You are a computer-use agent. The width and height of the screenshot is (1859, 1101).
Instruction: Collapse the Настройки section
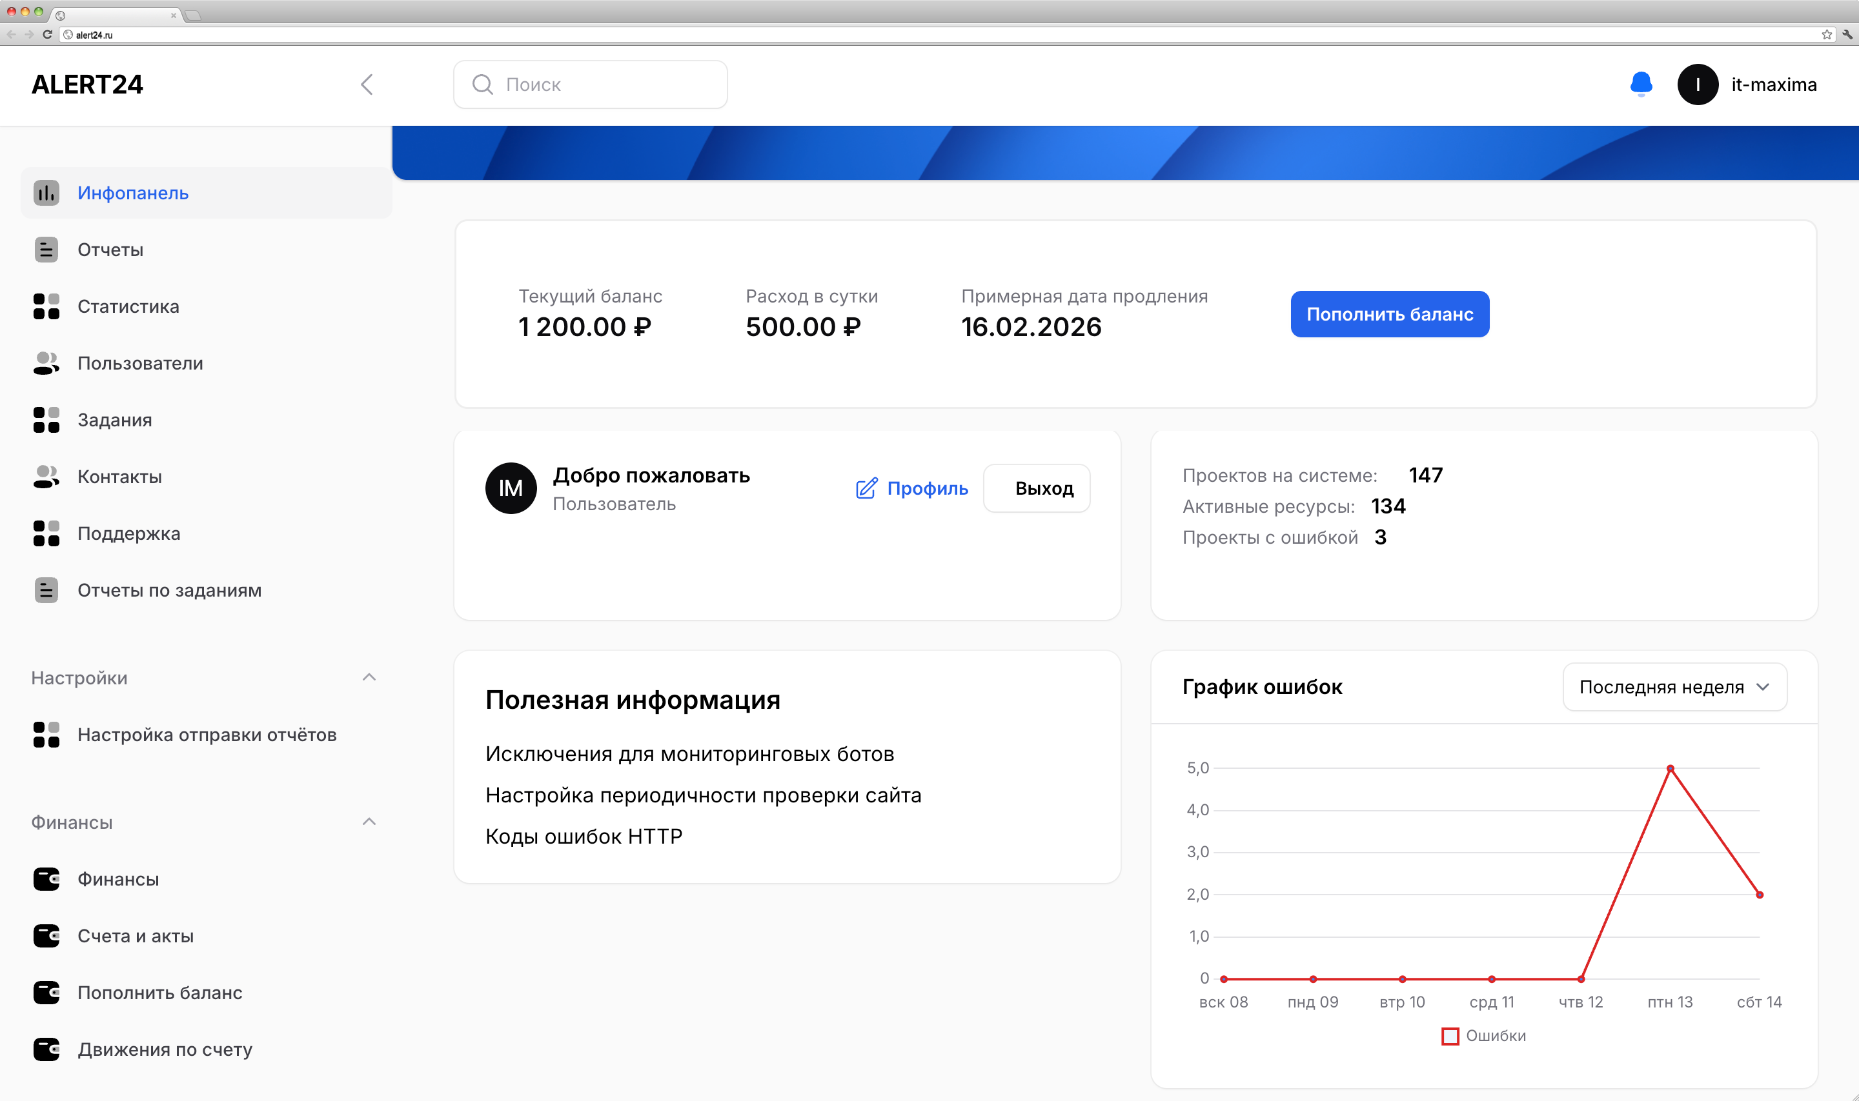[x=369, y=677]
